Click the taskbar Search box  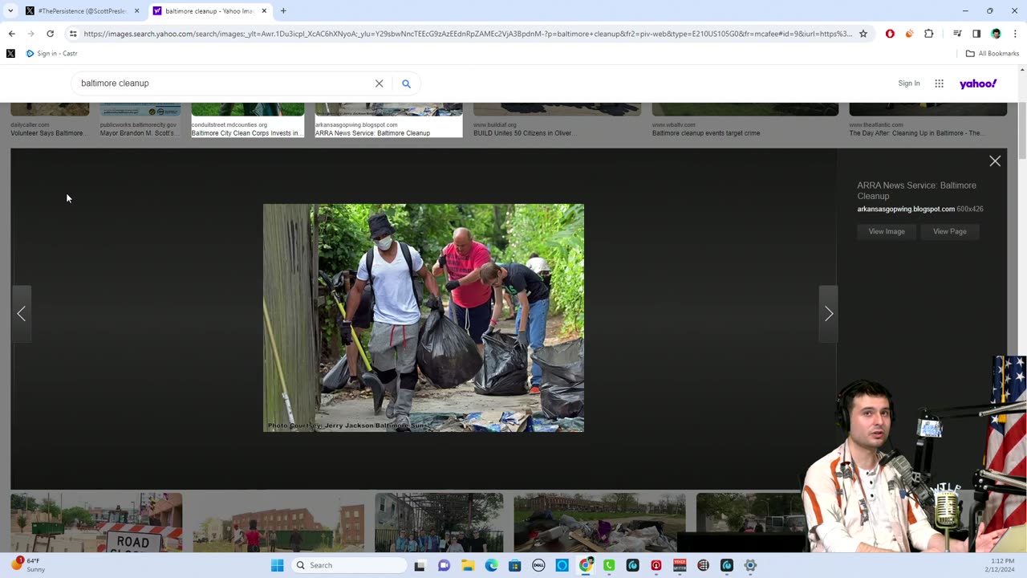[x=348, y=565]
